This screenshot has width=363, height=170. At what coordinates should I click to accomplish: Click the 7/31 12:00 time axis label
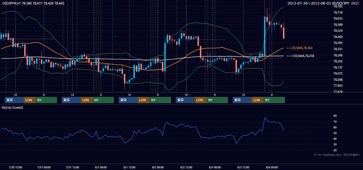[72, 167]
